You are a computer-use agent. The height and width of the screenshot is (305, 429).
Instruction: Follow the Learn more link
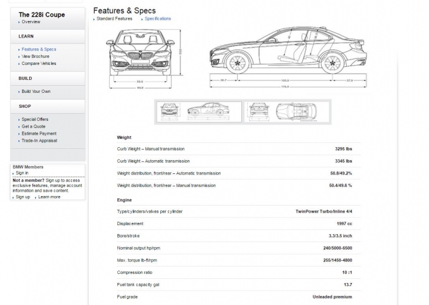tap(49, 197)
